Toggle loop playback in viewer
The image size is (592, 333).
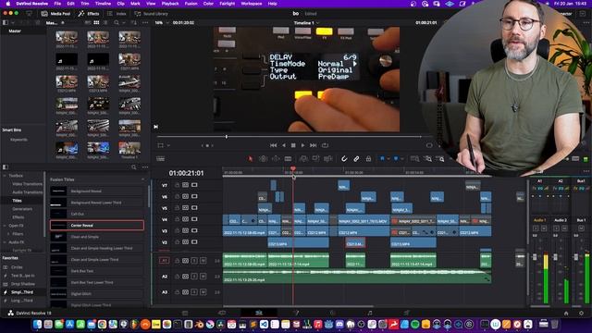(x=325, y=145)
